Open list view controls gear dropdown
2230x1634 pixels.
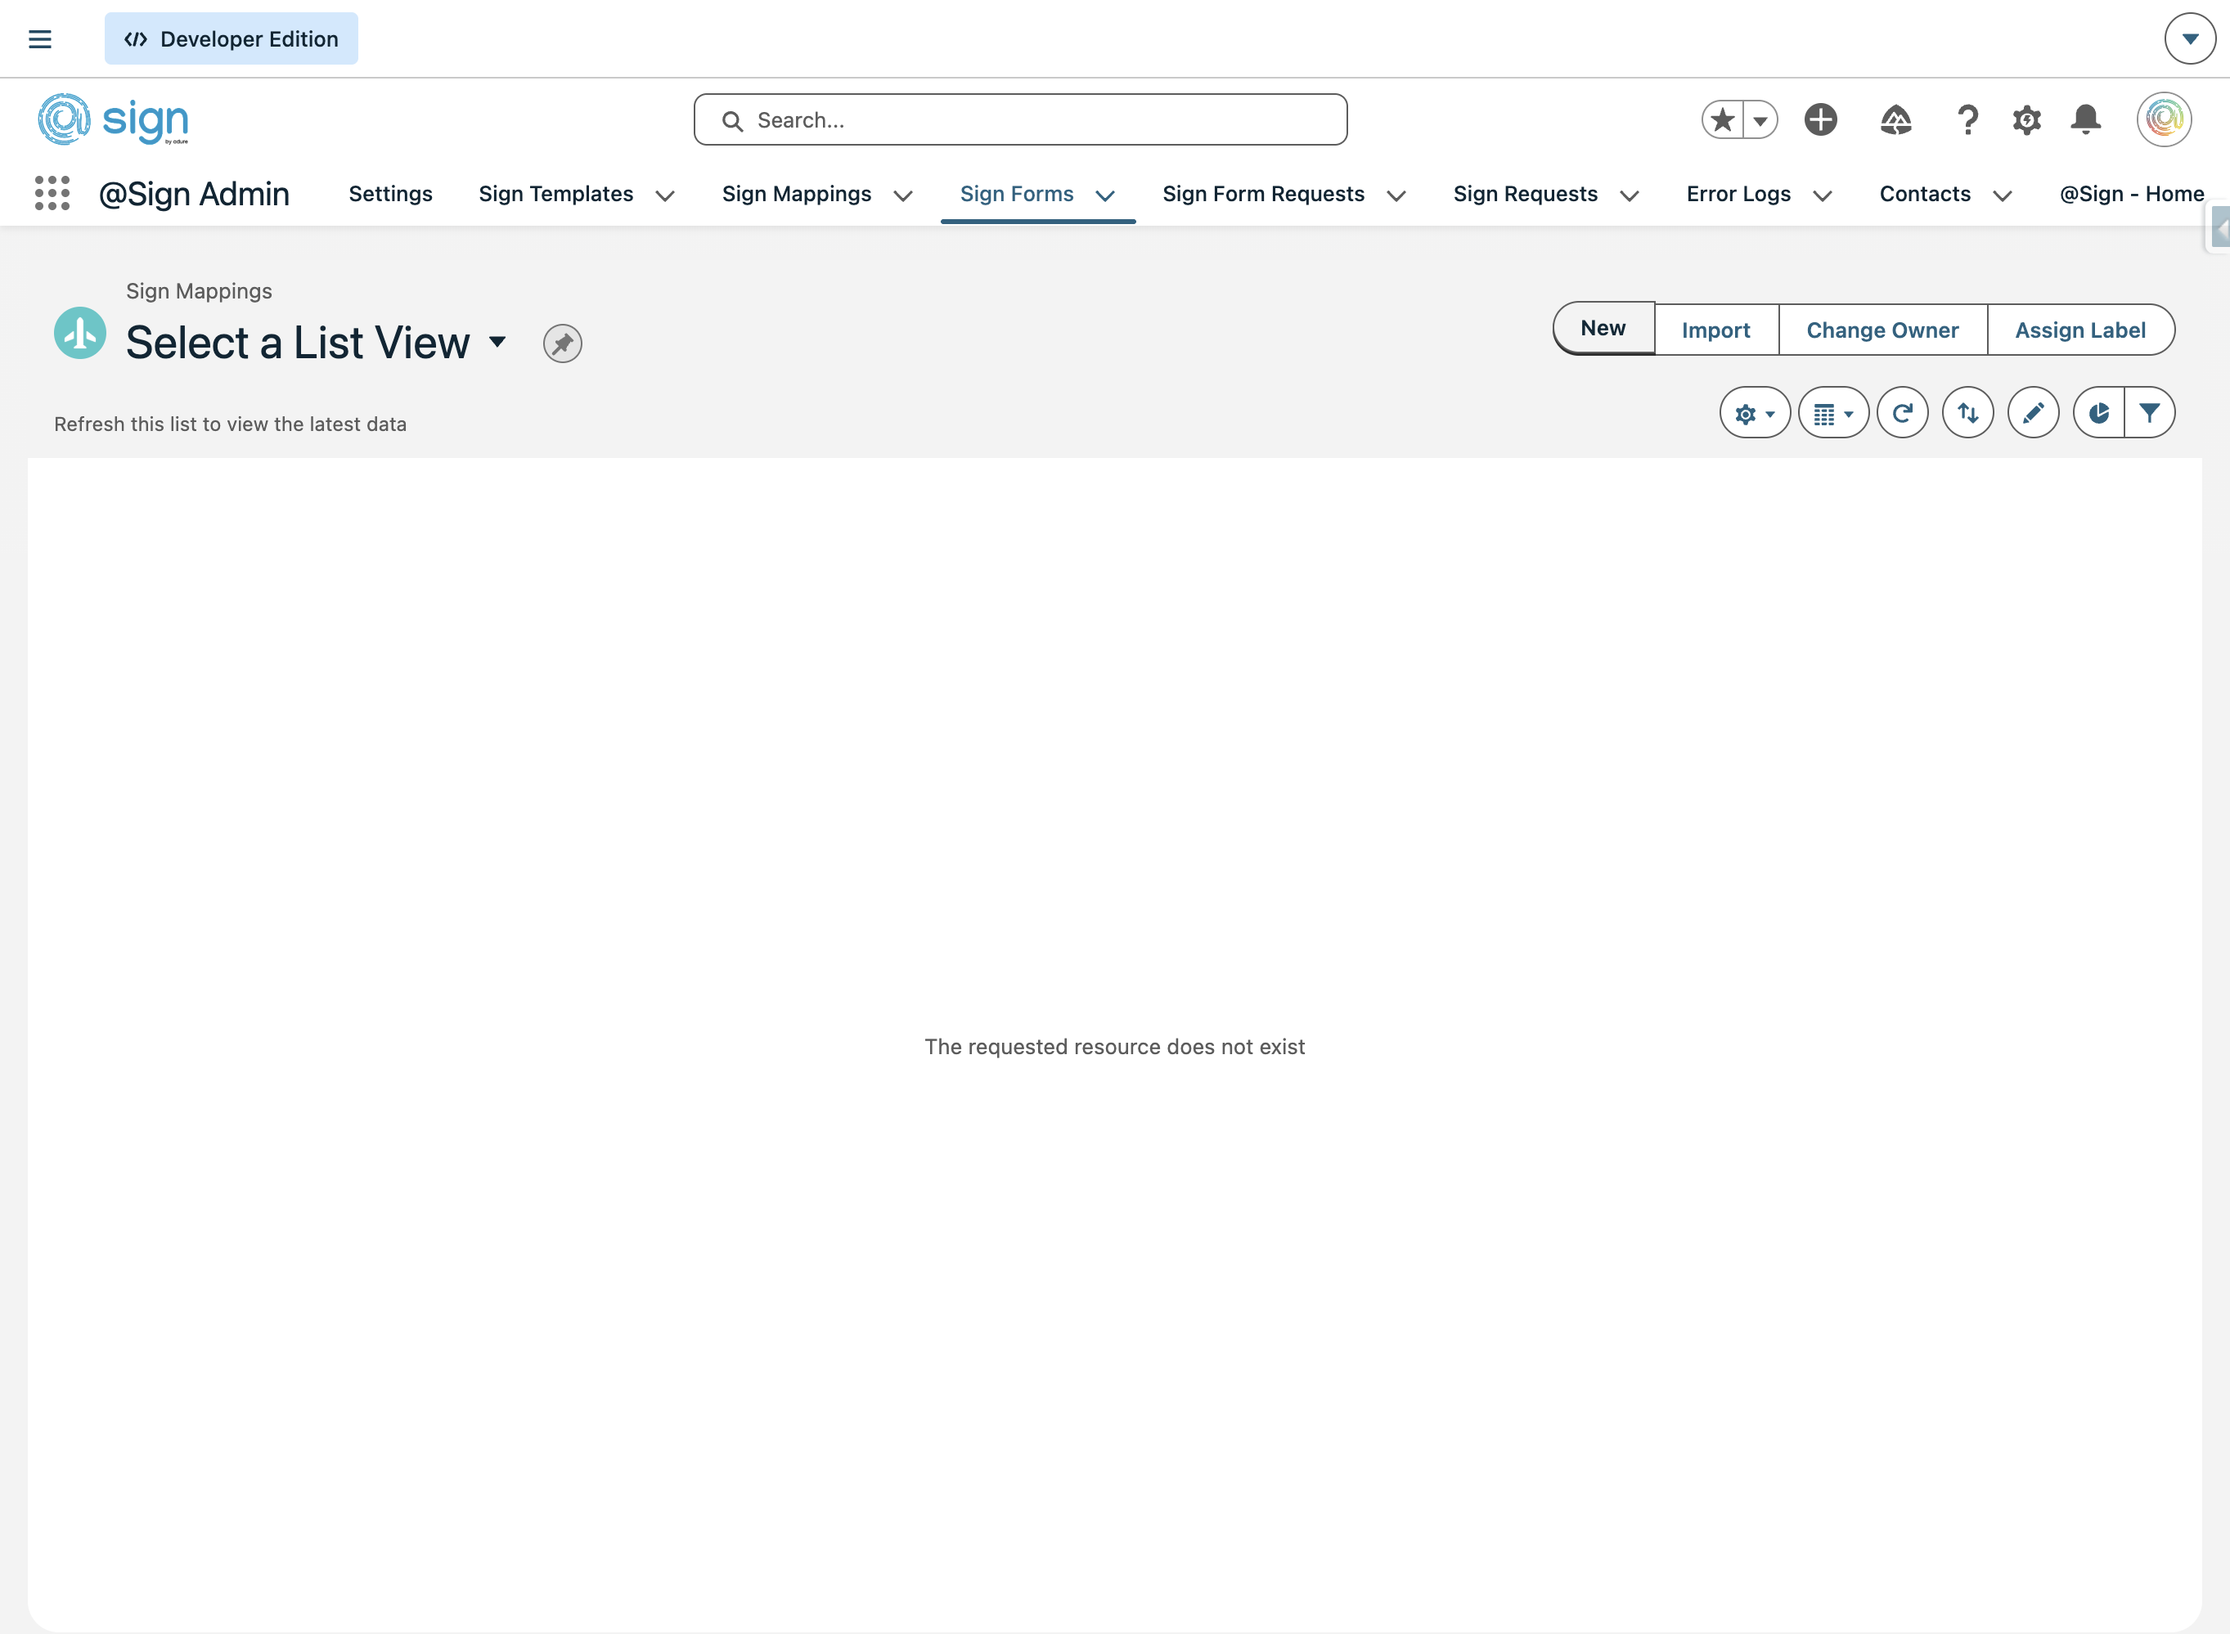(1754, 412)
